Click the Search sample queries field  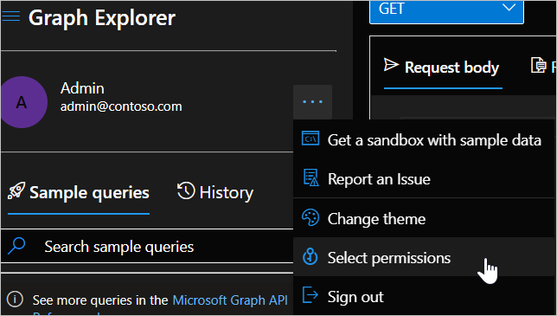[147, 247]
